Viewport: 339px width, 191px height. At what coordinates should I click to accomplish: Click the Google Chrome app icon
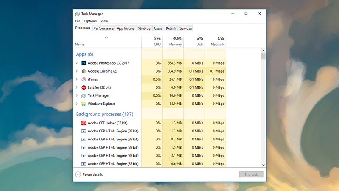[83, 71]
